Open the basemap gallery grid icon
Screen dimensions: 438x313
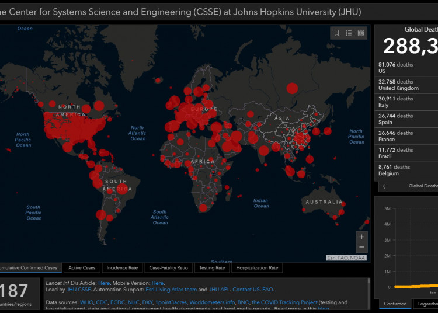coord(361,33)
